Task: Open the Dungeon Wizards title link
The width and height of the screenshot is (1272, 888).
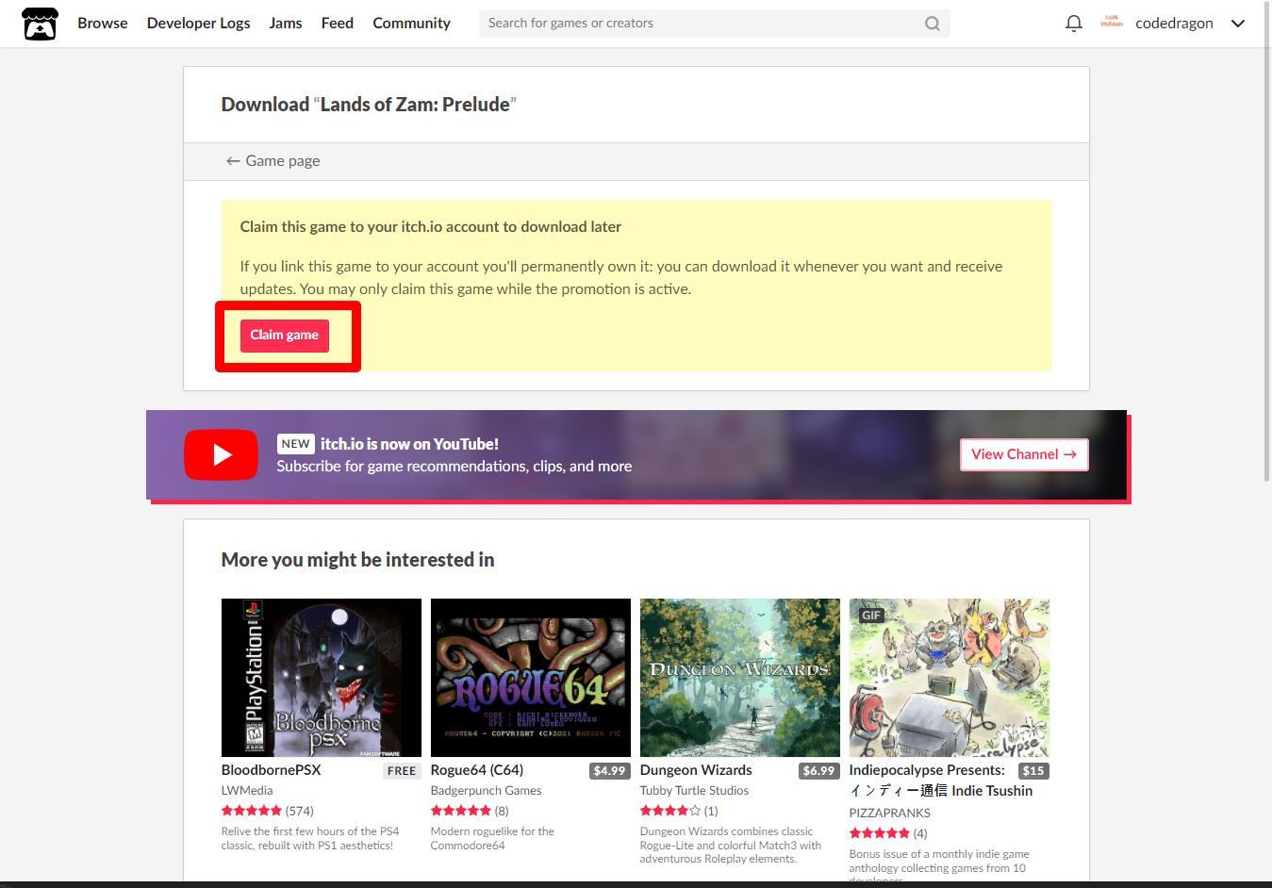Action: tap(696, 770)
